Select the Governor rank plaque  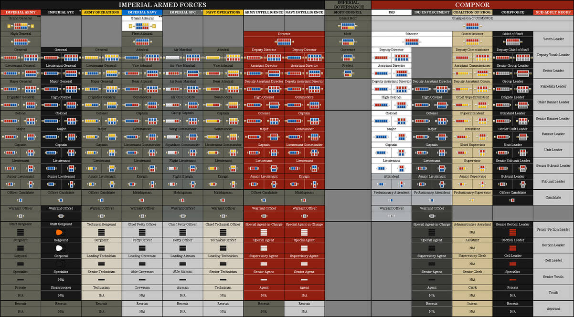348,58
